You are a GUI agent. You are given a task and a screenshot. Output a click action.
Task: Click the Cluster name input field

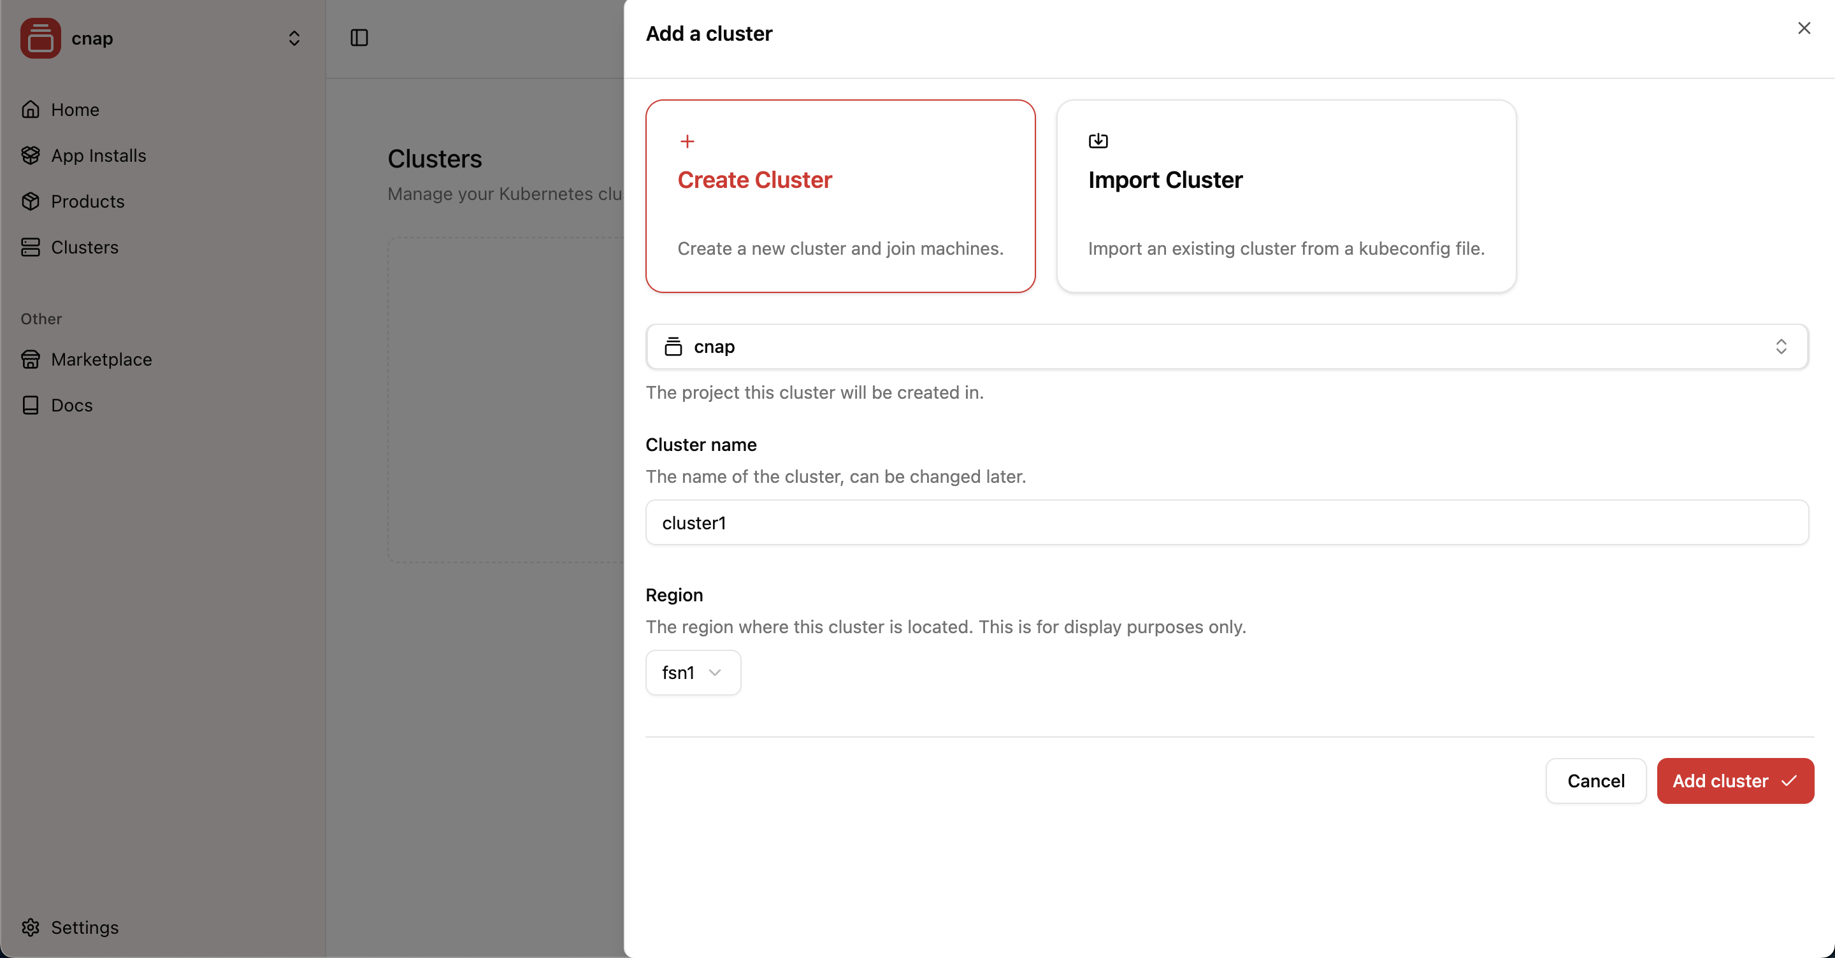pos(1225,522)
